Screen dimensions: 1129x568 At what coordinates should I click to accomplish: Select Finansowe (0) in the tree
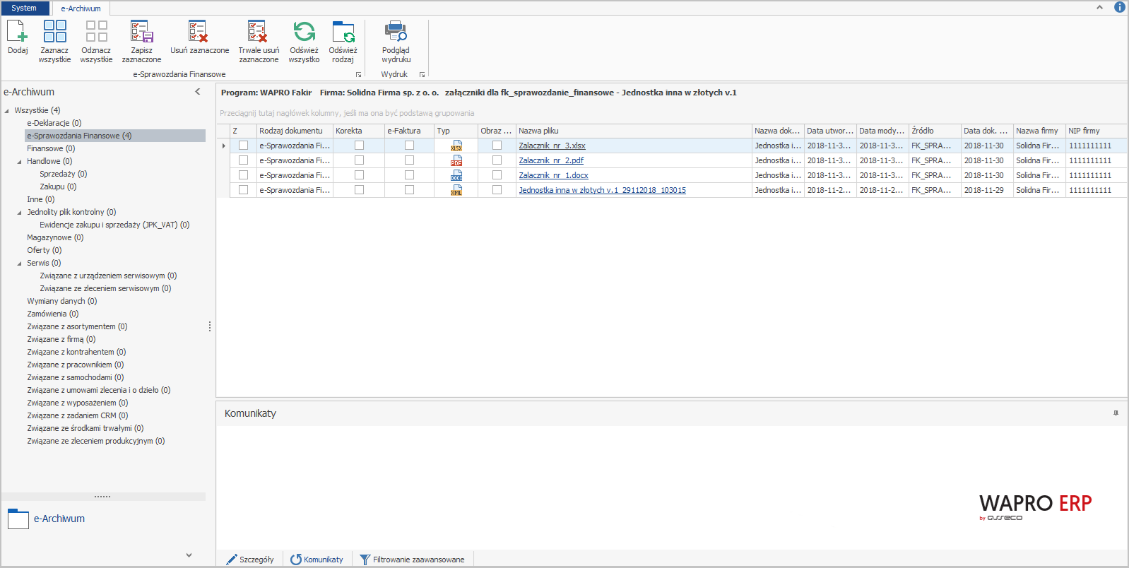[51, 148]
